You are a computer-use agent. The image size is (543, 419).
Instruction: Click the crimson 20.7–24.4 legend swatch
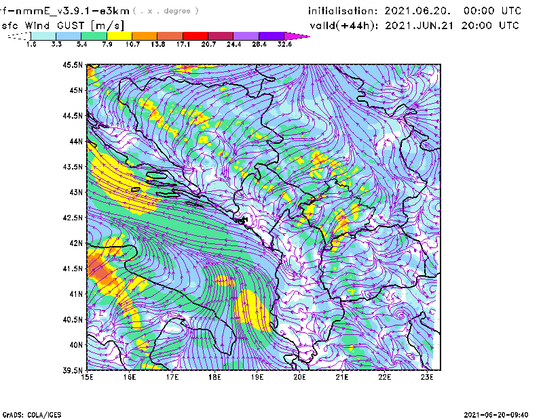[x=221, y=36]
